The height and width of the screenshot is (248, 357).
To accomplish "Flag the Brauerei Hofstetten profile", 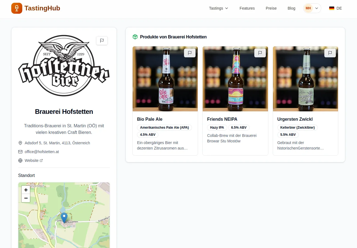I will point(102,40).
